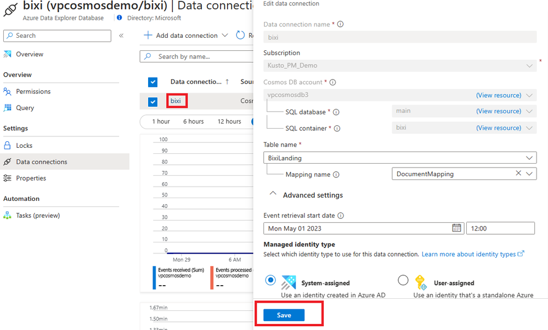
Task: Click the Query grid icon
Action: 7,108
